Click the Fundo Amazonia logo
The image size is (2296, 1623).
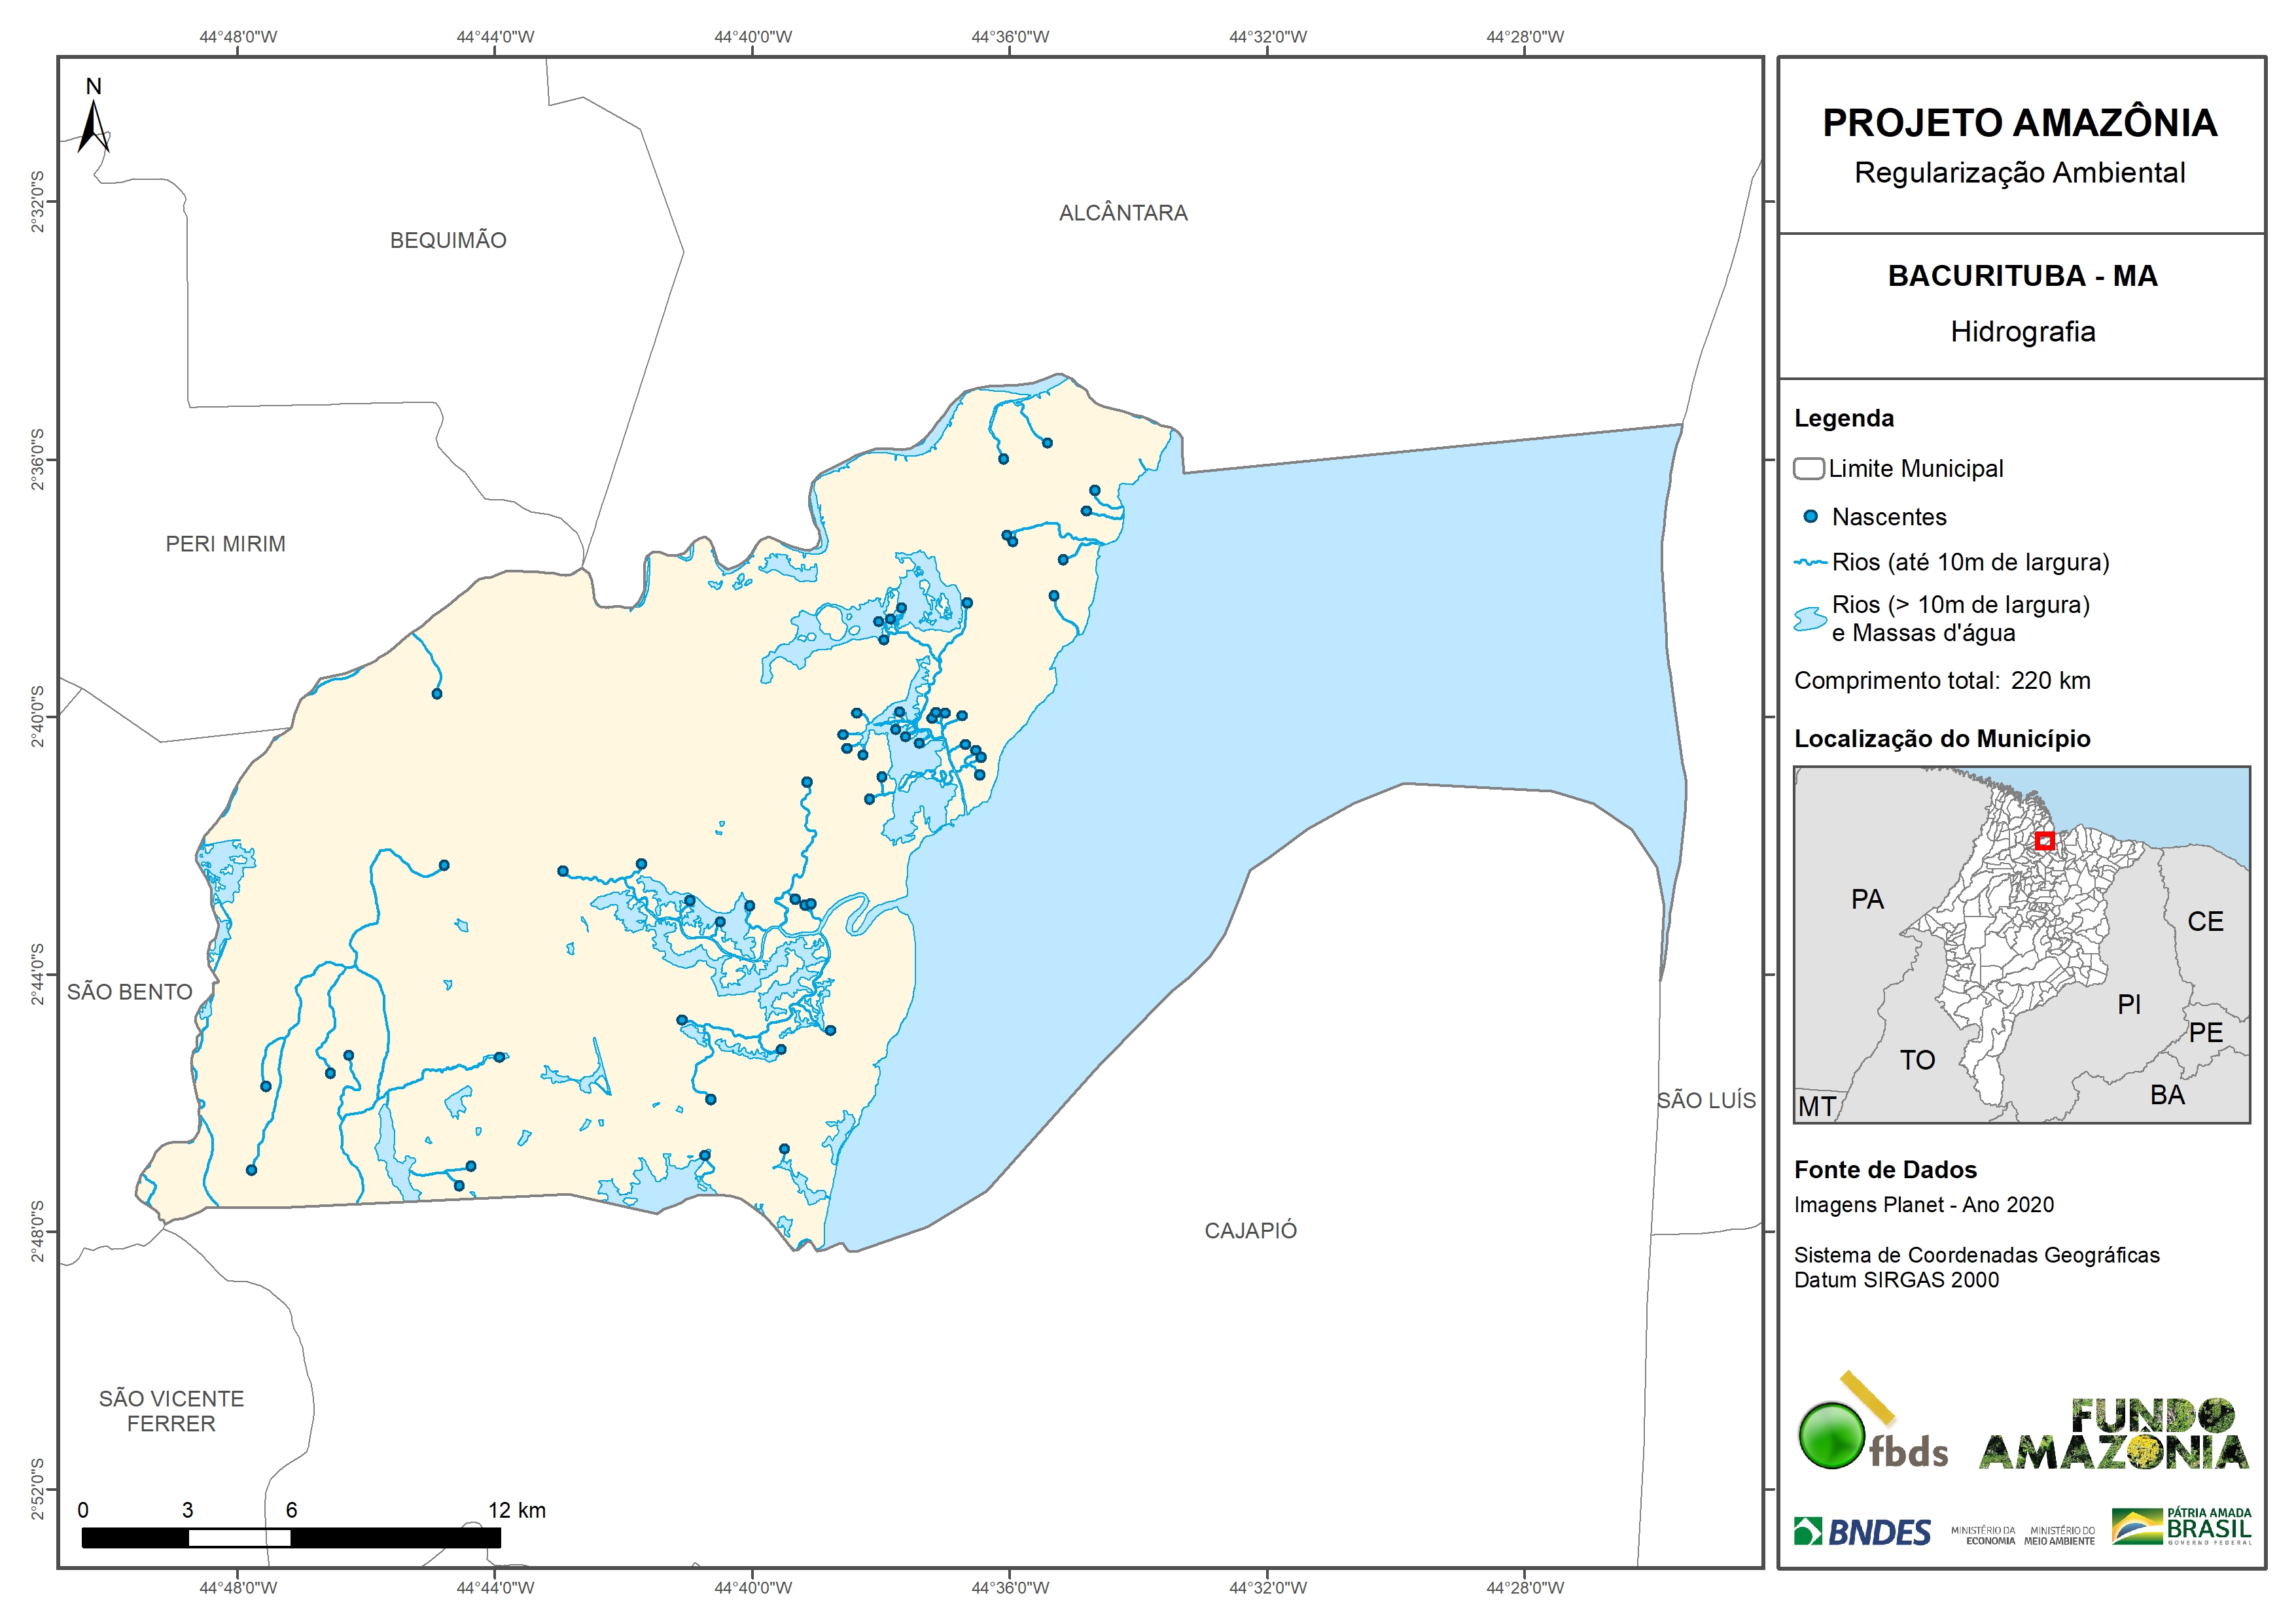[x=2113, y=1434]
